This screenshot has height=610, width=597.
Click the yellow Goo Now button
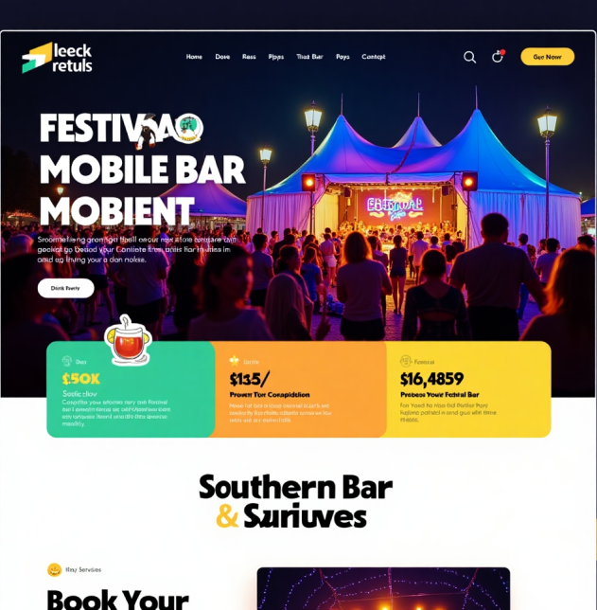pos(547,57)
